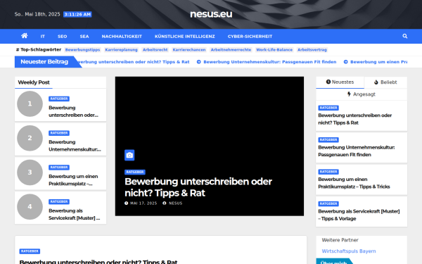Open the Nachhaltigkeit menu item

122,37
